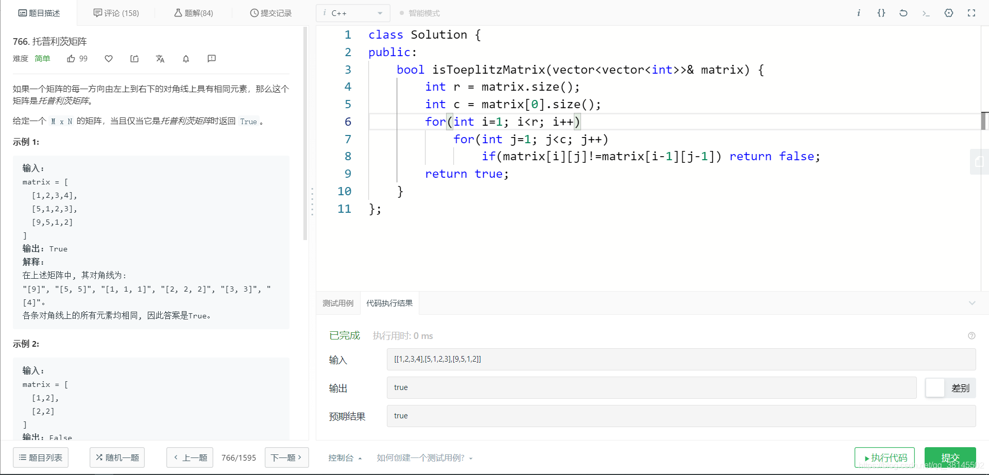Click the 预期结果 expected result field
Screen dimensions: 989x475
681,416
